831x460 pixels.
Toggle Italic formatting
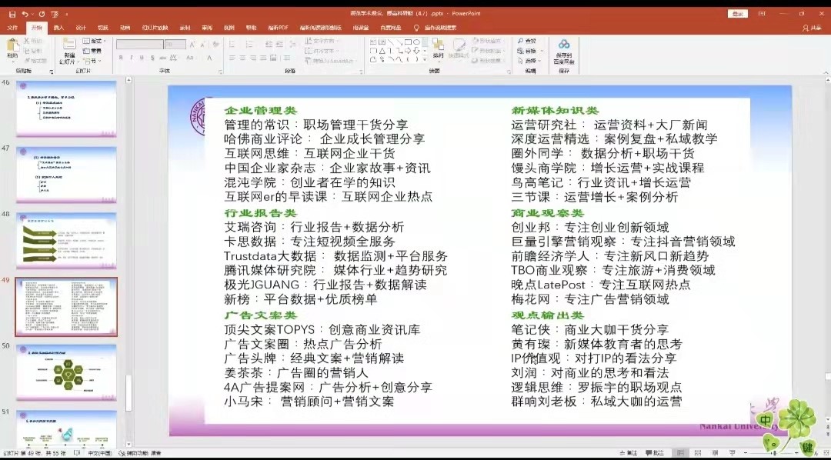tap(132, 58)
